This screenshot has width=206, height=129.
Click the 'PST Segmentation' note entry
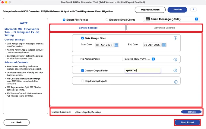24,88
